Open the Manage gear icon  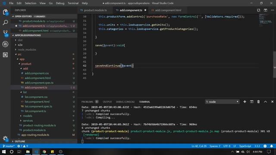tap(5, 139)
